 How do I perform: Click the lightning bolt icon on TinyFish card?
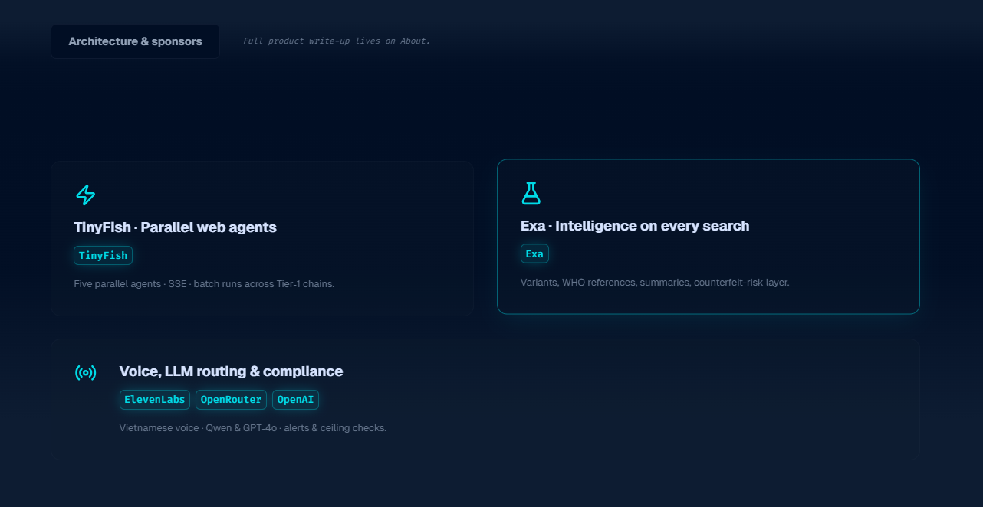pyautogui.click(x=85, y=195)
